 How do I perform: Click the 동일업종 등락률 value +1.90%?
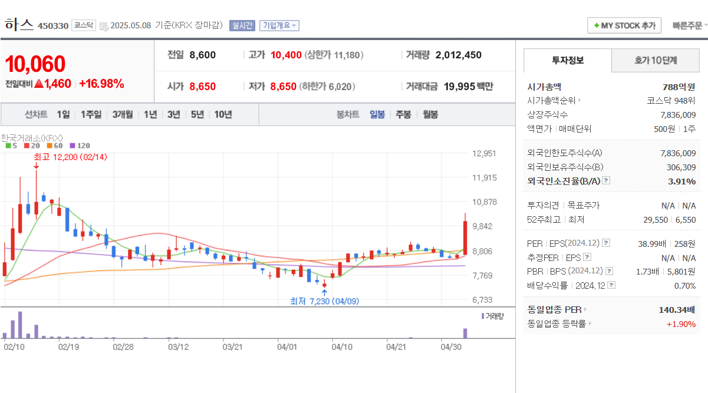[x=681, y=323]
